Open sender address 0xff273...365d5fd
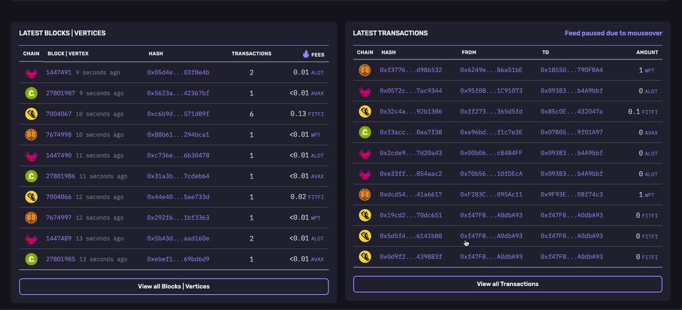Viewport: 682px width, 310px height. click(x=492, y=112)
